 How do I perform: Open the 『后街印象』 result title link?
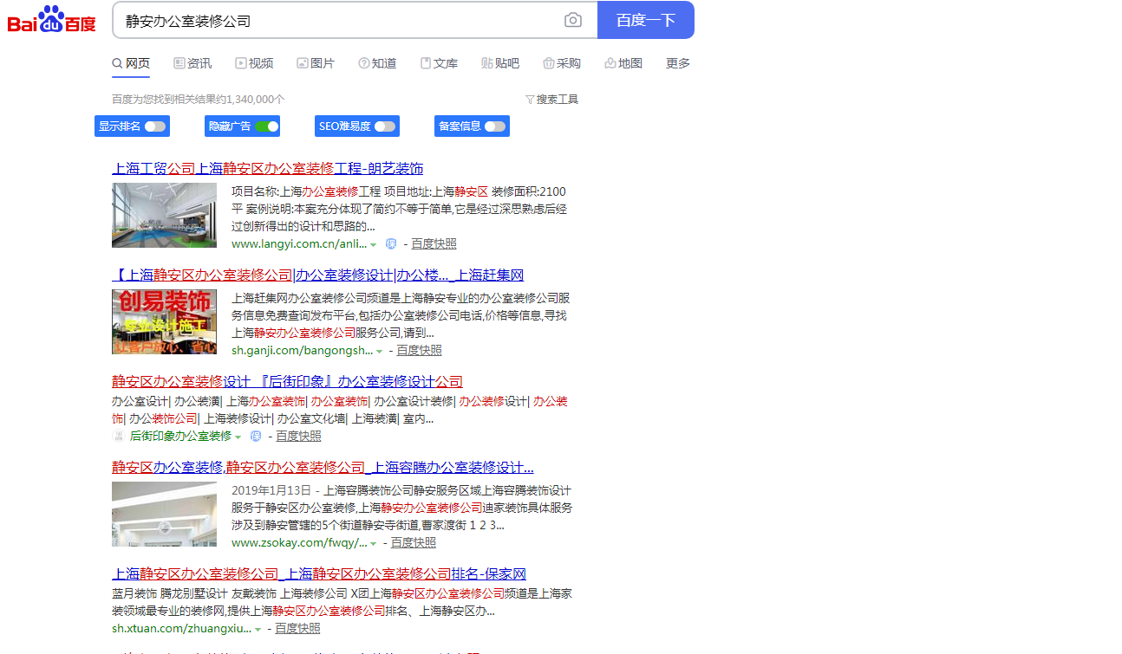[x=287, y=381]
